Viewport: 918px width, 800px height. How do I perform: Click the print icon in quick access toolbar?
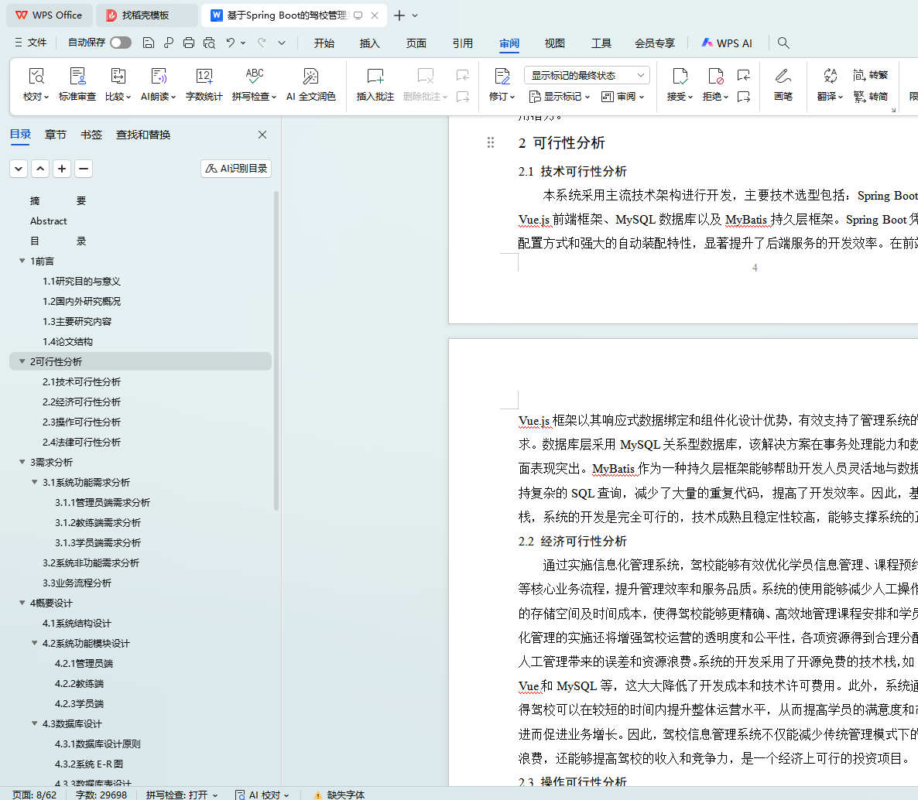(x=189, y=43)
